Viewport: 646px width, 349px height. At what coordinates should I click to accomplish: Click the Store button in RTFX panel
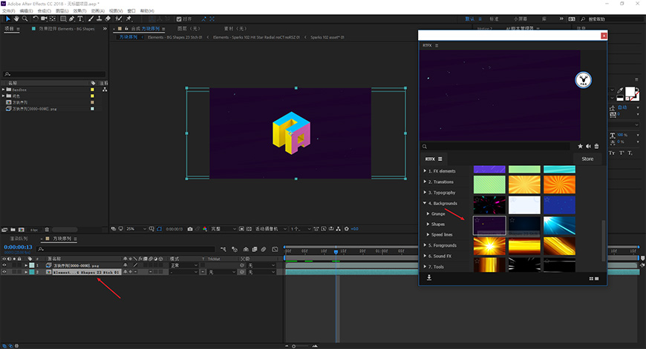tap(587, 159)
